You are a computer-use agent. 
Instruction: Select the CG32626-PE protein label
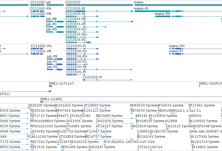76,67
